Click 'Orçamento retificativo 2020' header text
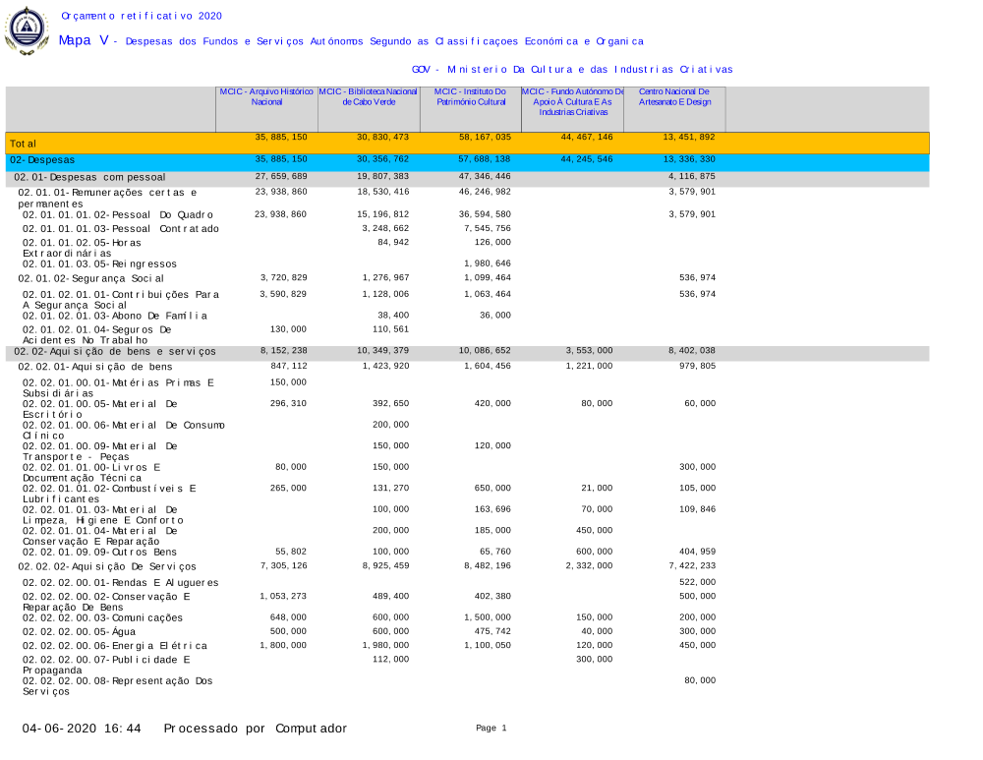The height and width of the screenshot is (760, 983). click(142, 16)
